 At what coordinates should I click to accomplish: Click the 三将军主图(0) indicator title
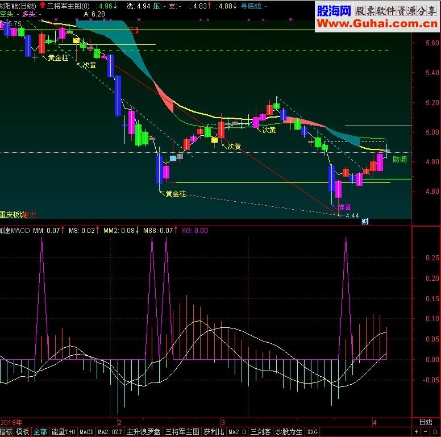[68, 6]
